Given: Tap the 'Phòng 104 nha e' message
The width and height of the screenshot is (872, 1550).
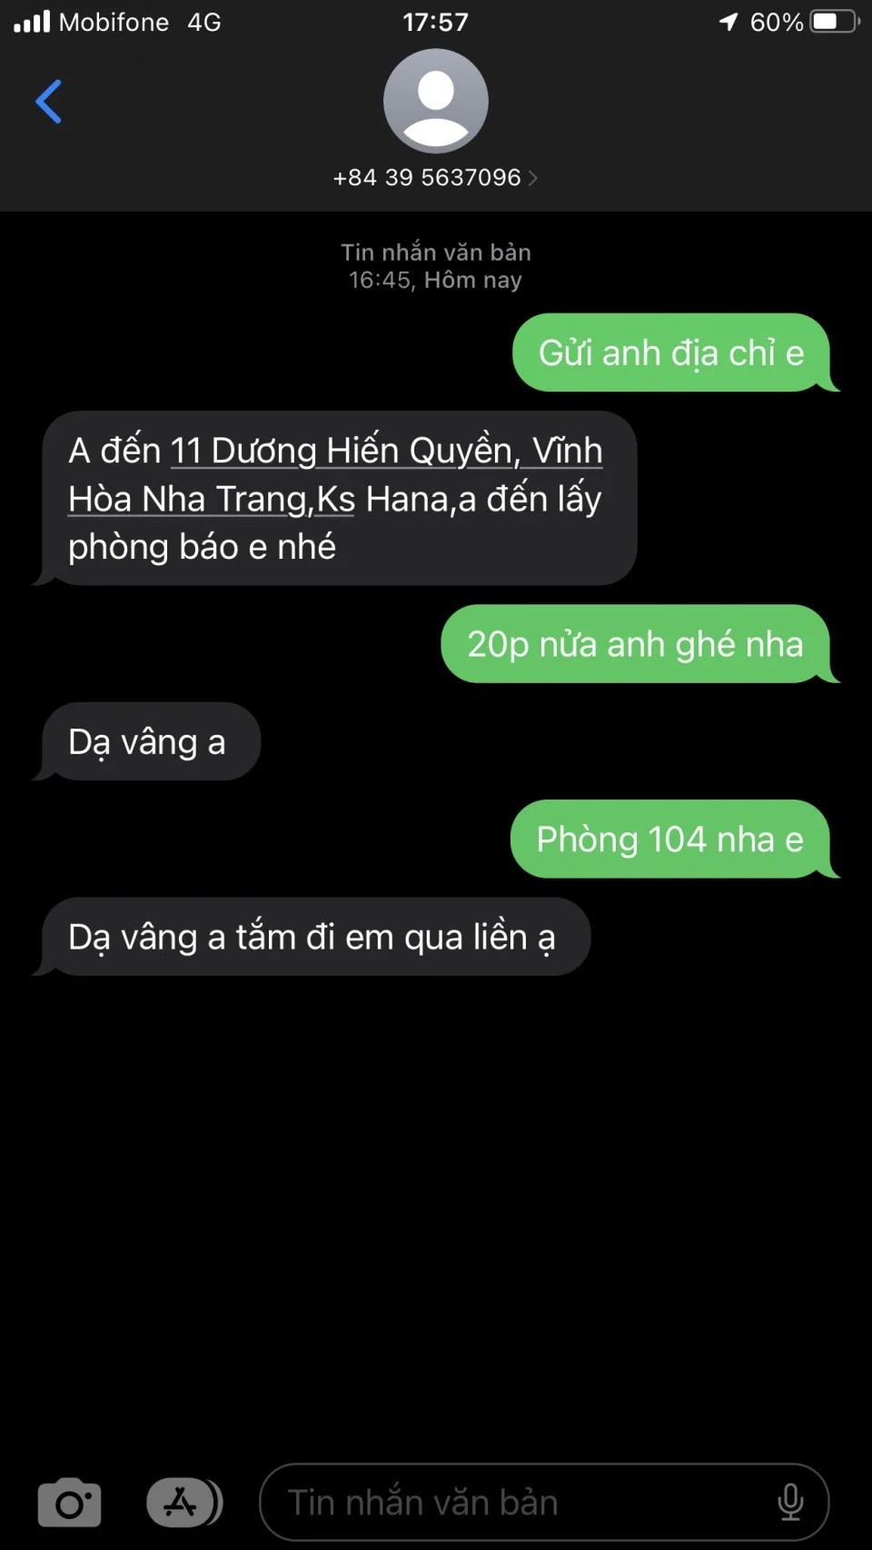Looking at the screenshot, I should pyautogui.click(x=669, y=839).
